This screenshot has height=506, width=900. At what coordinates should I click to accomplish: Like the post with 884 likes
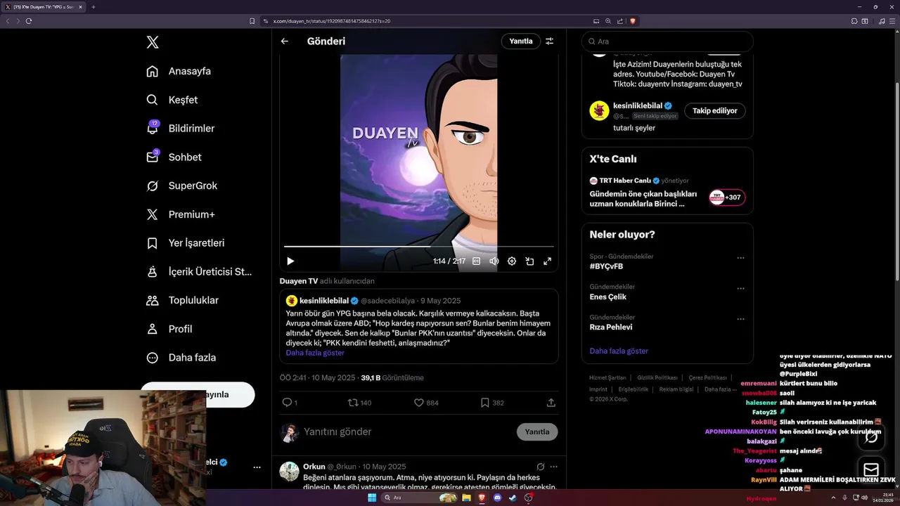pos(426,403)
